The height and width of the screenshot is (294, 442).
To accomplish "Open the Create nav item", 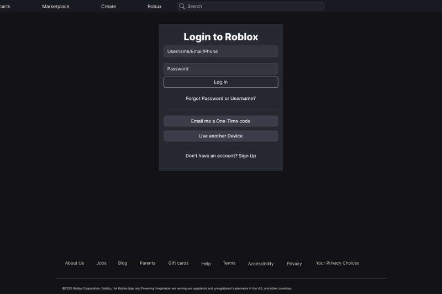I will click(108, 7).
